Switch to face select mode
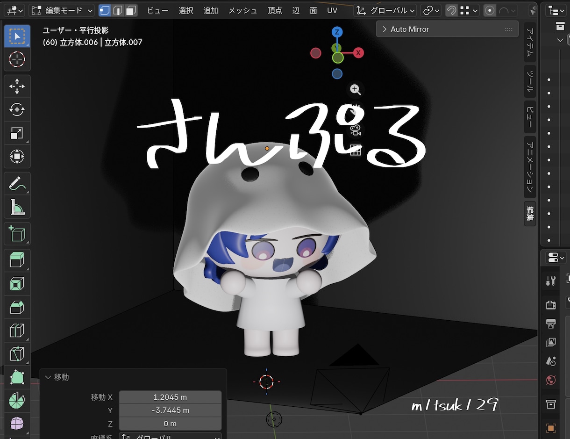This screenshot has width=570, height=439. (131, 10)
